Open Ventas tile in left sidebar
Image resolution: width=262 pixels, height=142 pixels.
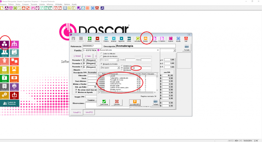click(5, 79)
